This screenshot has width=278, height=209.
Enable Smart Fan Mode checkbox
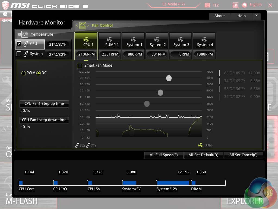coord(80,66)
